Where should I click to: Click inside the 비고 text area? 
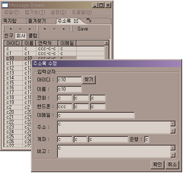(x=114, y=151)
